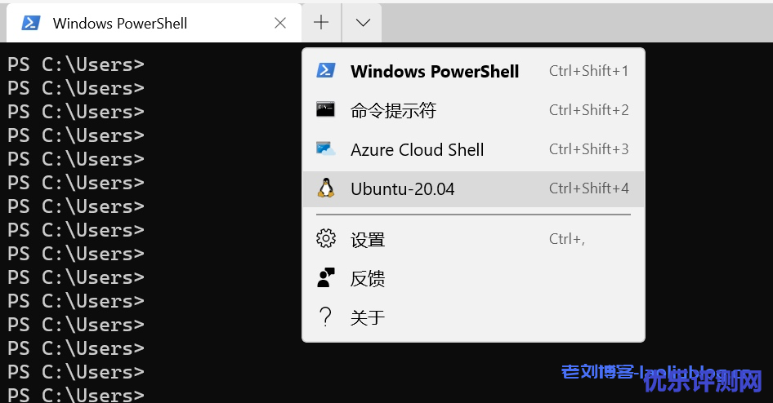Click the PowerShell icon in dropdown menu

[326, 71]
